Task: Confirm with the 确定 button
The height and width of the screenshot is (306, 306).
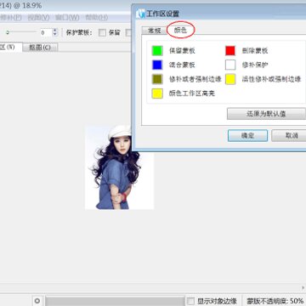Action: [x=247, y=136]
